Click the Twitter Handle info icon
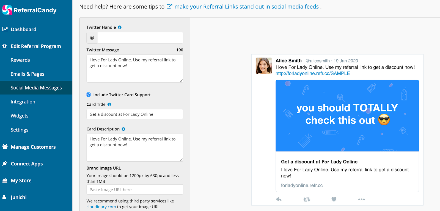This screenshot has height=211, width=440. click(x=120, y=27)
